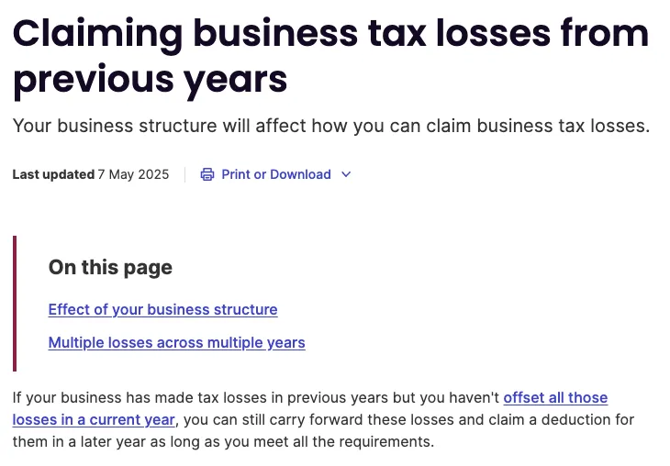The width and height of the screenshot is (670, 466).
Task: Open Multiple losses across multiple years link
Action: (x=176, y=342)
